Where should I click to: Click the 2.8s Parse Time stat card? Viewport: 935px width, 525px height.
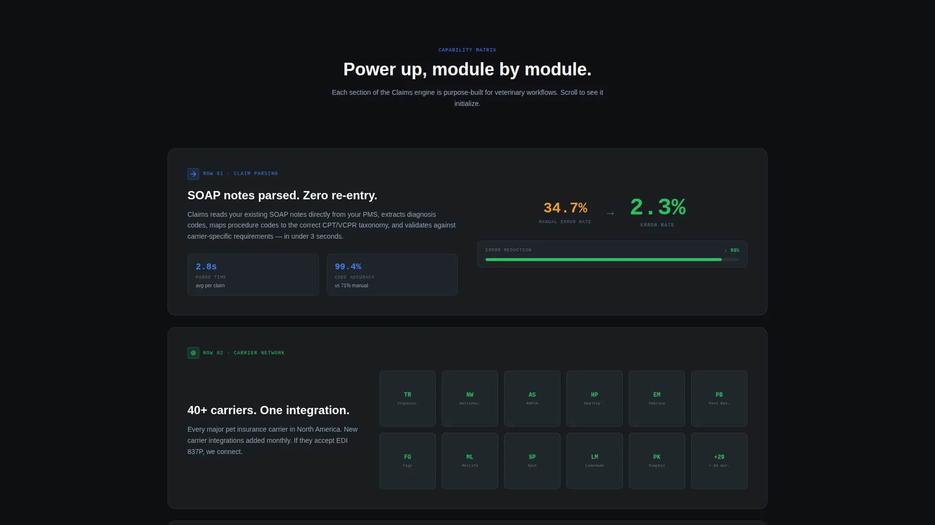coord(253,275)
